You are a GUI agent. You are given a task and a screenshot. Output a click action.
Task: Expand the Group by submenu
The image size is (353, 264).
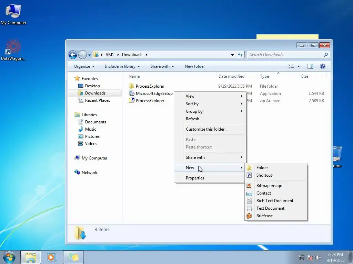[x=210, y=111]
